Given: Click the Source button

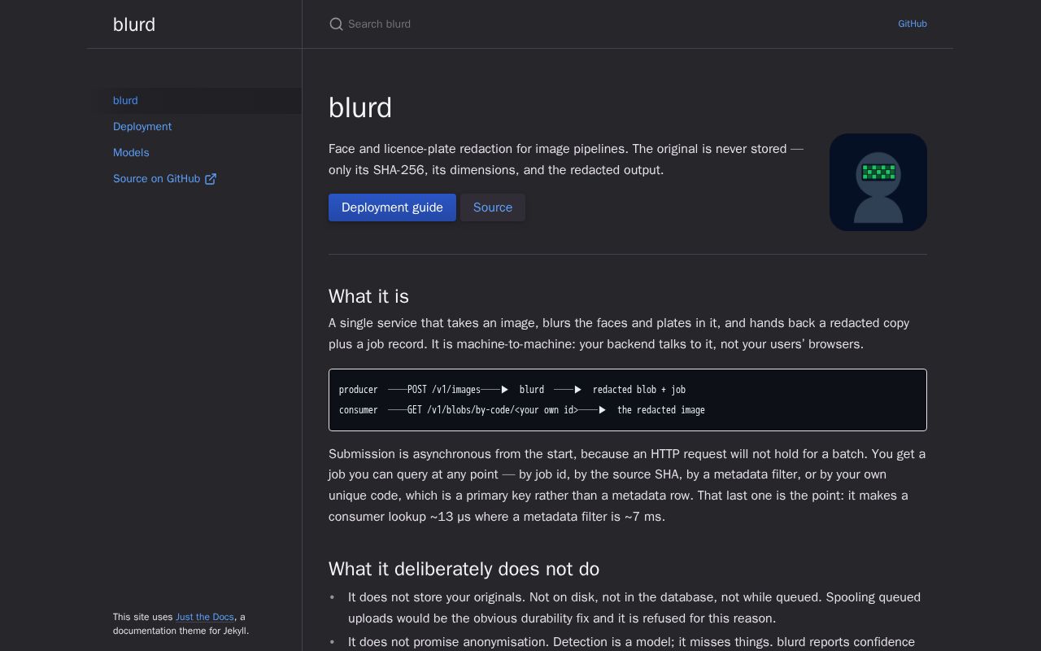Looking at the screenshot, I should click(493, 208).
